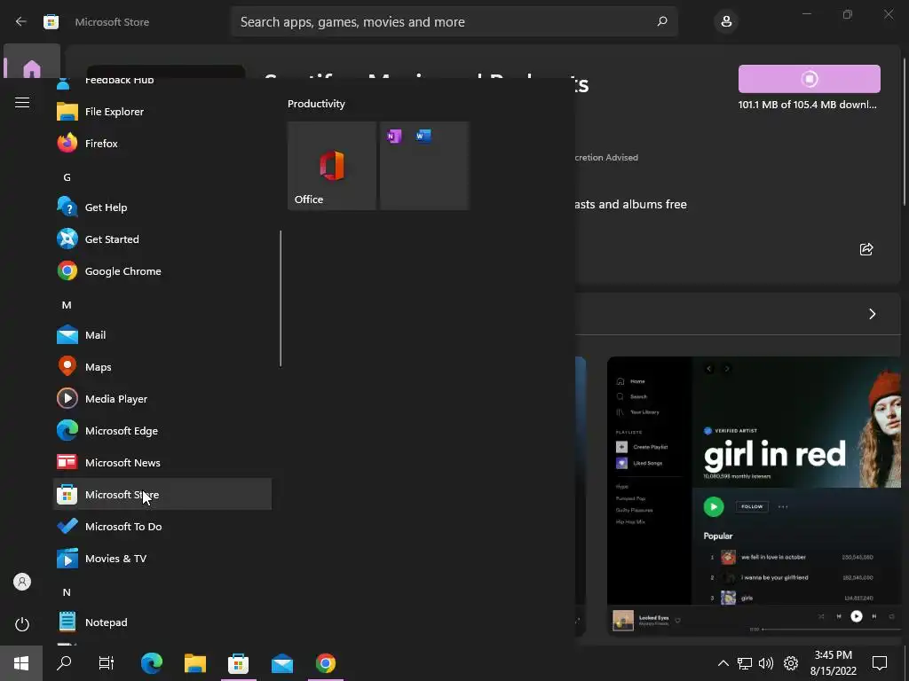909x681 pixels.
Task: Open the settings gear in system tray
Action: [791, 663]
